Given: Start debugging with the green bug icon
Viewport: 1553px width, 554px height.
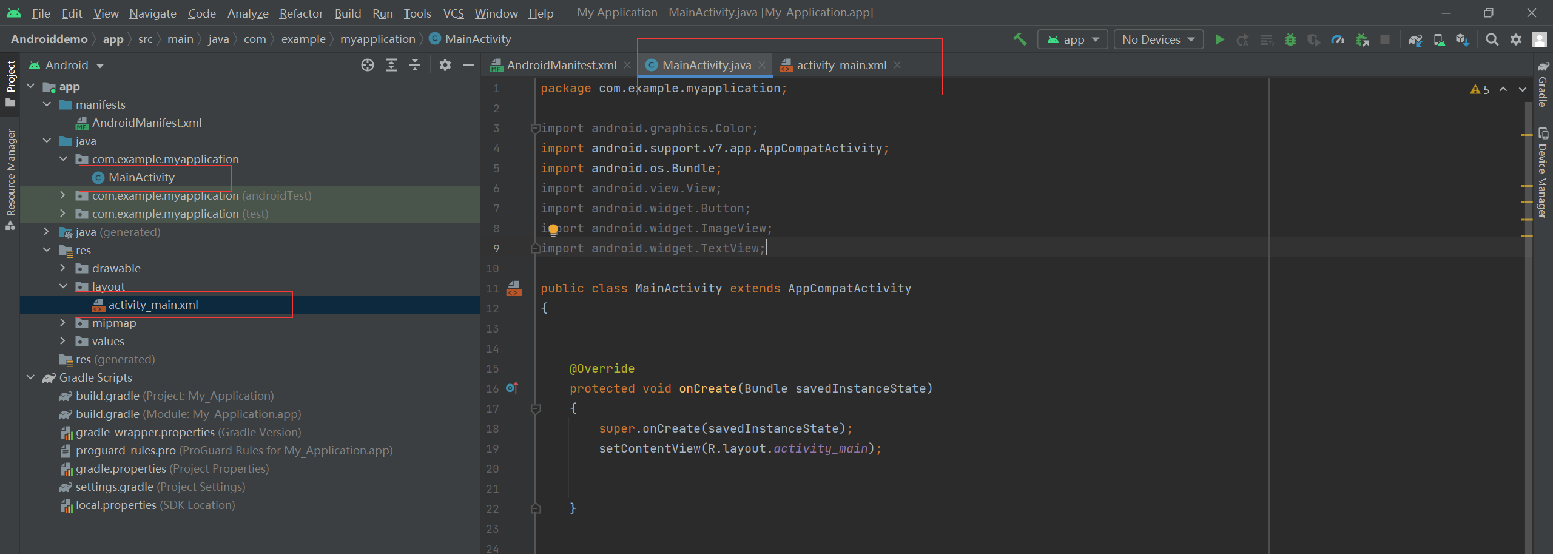Looking at the screenshot, I should tap(1290, 39).
